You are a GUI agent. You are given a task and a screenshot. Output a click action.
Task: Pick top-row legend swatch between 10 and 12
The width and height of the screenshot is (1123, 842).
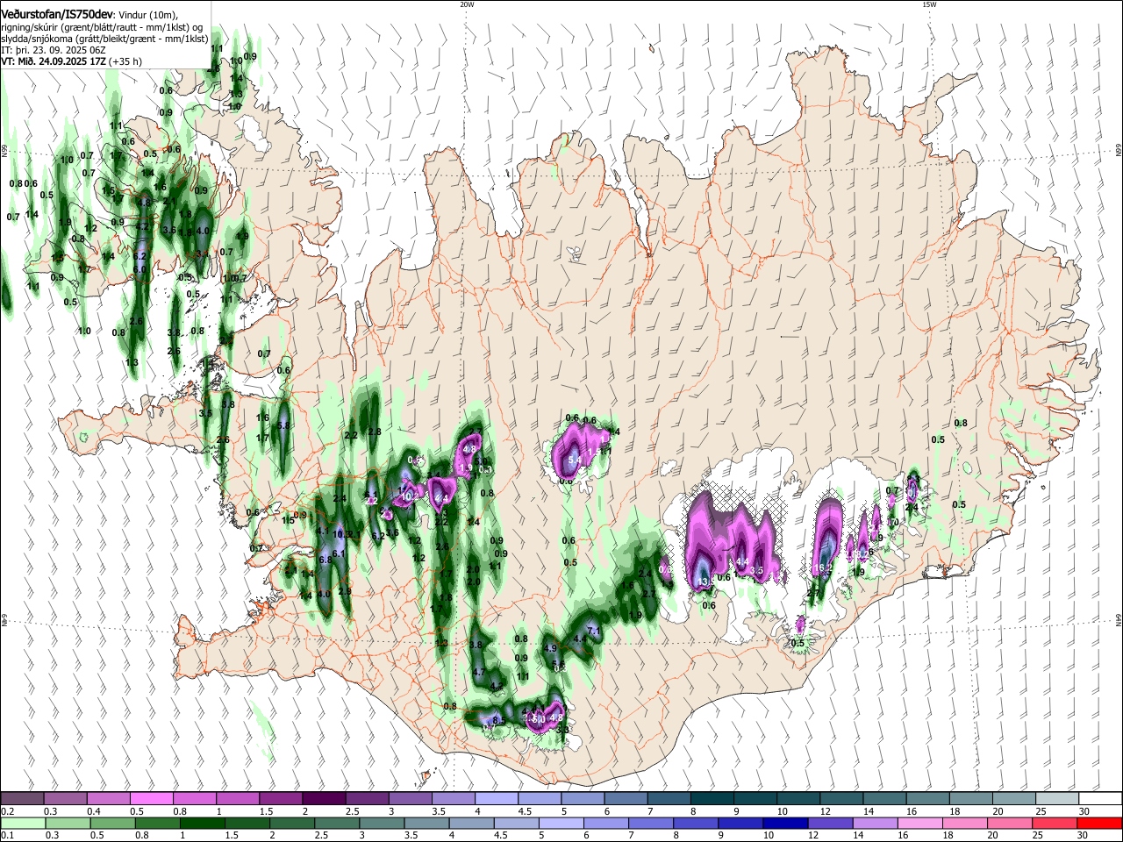click(x=798, y=799)
